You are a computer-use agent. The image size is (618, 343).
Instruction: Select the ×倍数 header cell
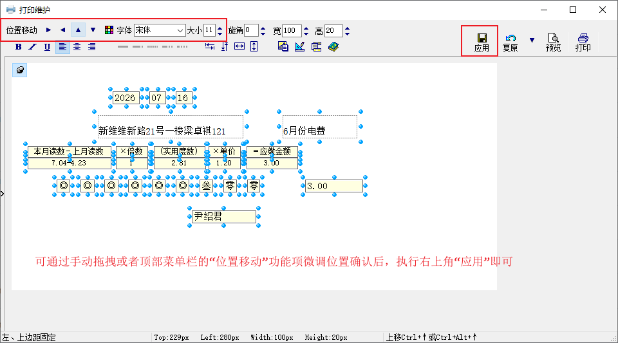click(131, 152)
